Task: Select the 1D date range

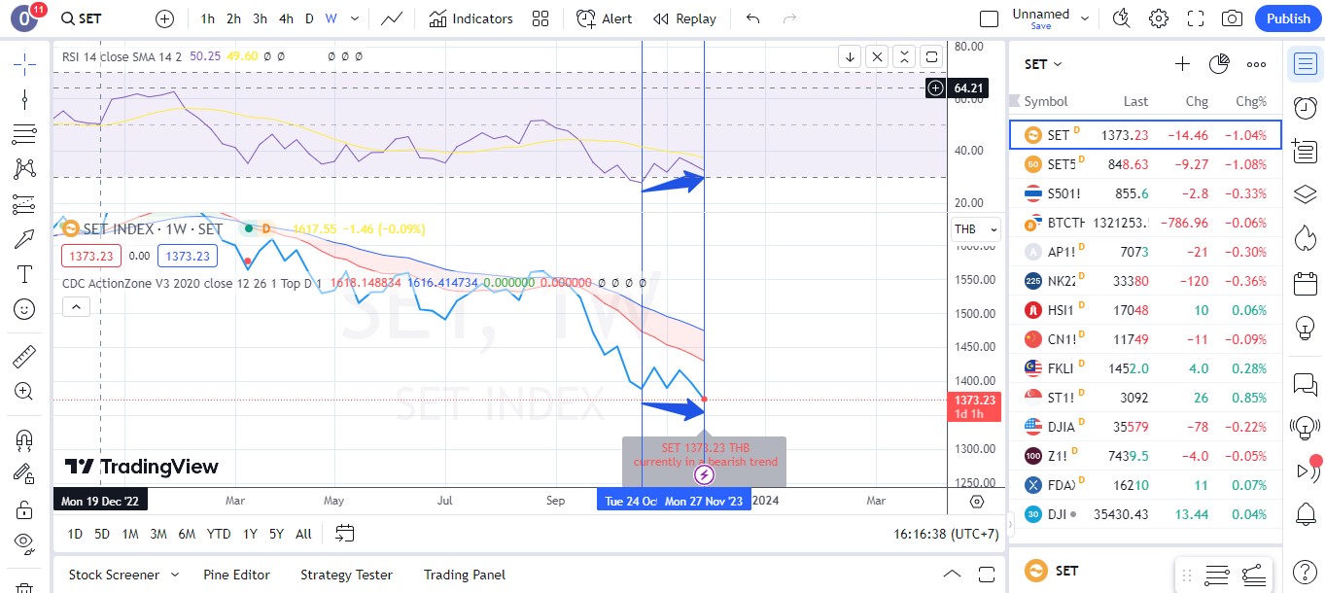Action: (75, 534)
